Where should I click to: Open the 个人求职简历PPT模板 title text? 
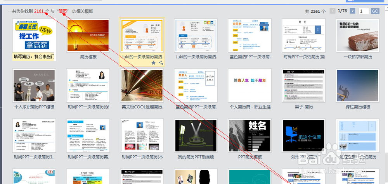[x=34, y=107]
